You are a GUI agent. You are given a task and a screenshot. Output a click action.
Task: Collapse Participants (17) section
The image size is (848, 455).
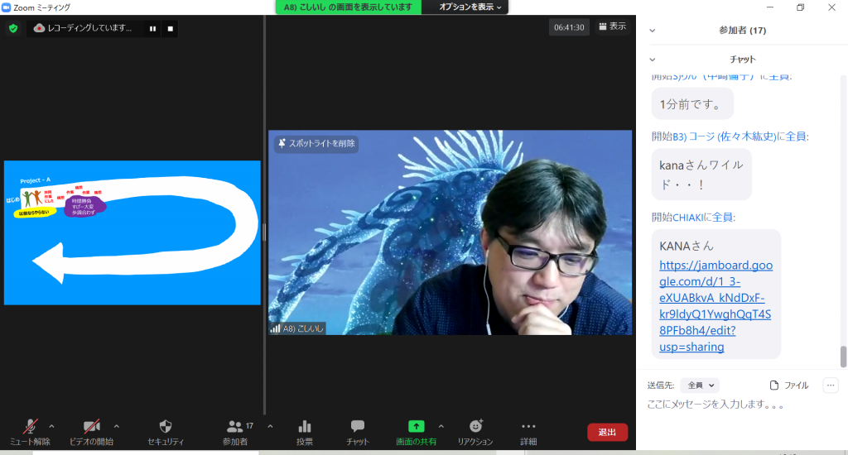point(653,31)
